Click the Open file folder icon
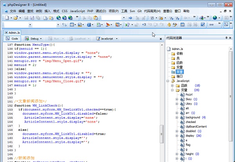Viewport: 235px width, 162px height. point(16,18)
